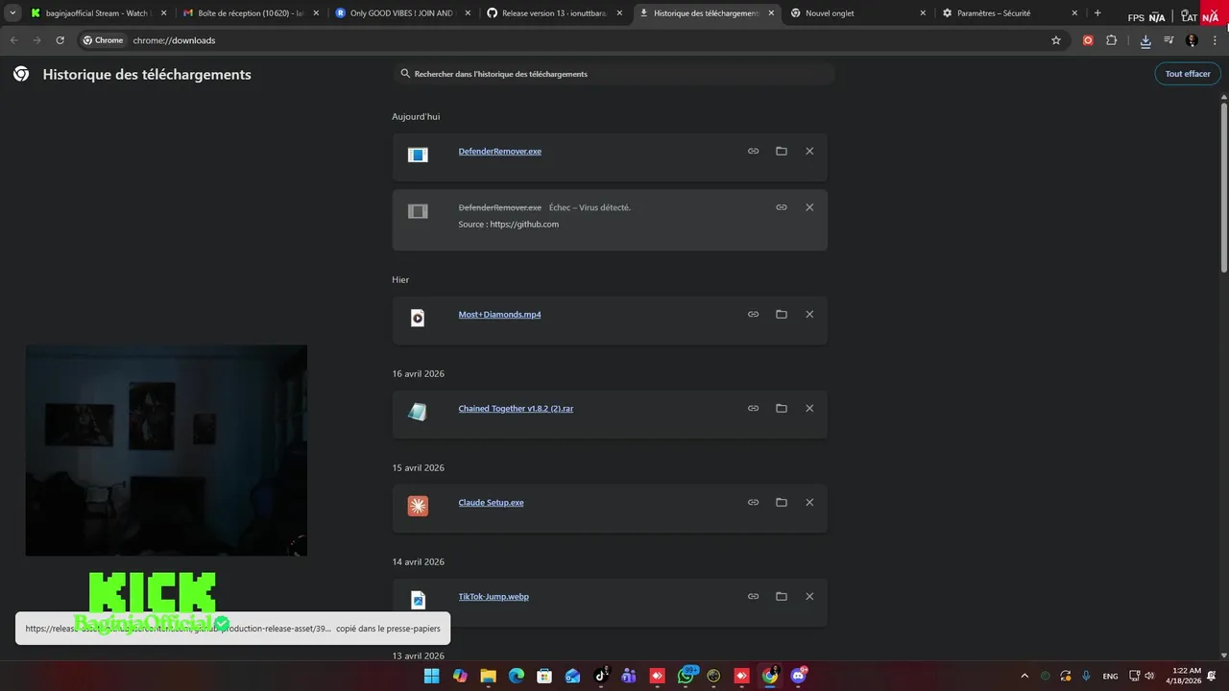Open TikTok-Jump.webp file link
This screenshot has width=1229, height=691.
[494, 597]
